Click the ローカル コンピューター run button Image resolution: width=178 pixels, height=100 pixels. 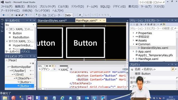50,15
